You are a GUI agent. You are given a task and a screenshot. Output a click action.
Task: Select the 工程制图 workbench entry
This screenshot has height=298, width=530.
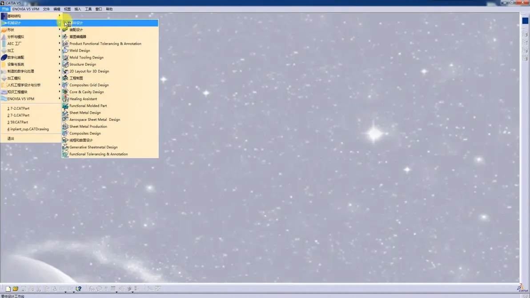110,78
